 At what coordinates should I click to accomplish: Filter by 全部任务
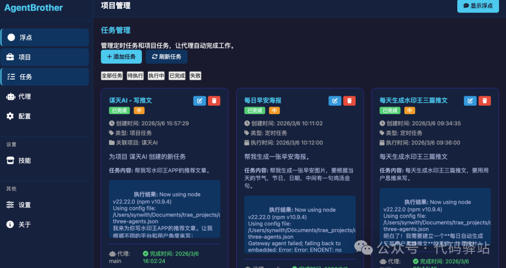112,76
